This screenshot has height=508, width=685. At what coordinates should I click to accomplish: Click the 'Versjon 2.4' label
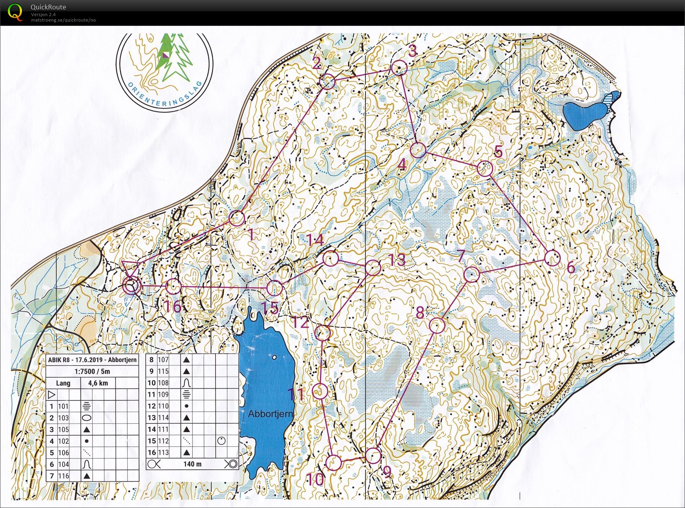coord(43,15)
